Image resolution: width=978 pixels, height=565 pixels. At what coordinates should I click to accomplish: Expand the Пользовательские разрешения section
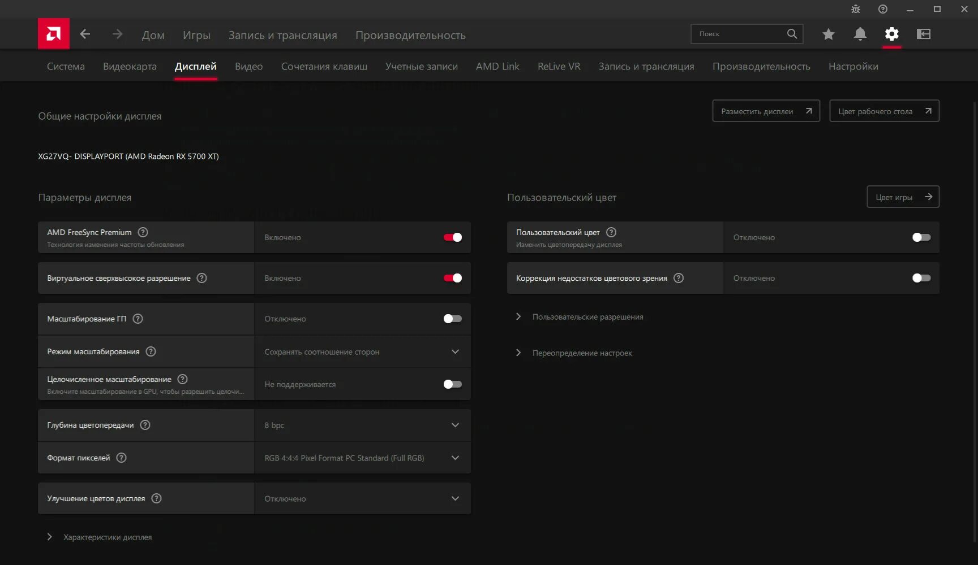pos(587,317)
